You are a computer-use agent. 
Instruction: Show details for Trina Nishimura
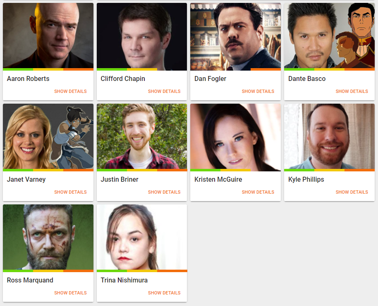click(x=164, y=293)
